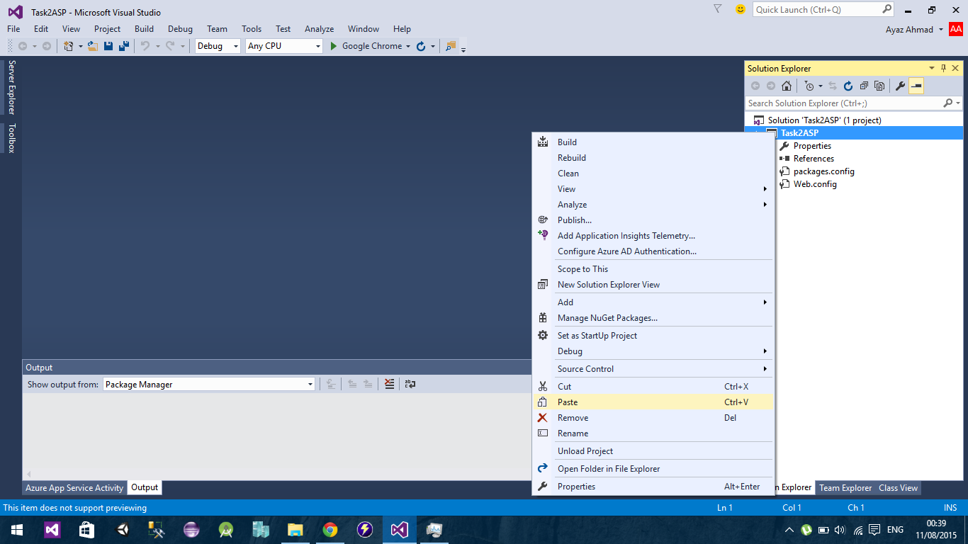Click the Search Solution Explorer input field
This screenshot has height=544, width=968.
(843, 103)
